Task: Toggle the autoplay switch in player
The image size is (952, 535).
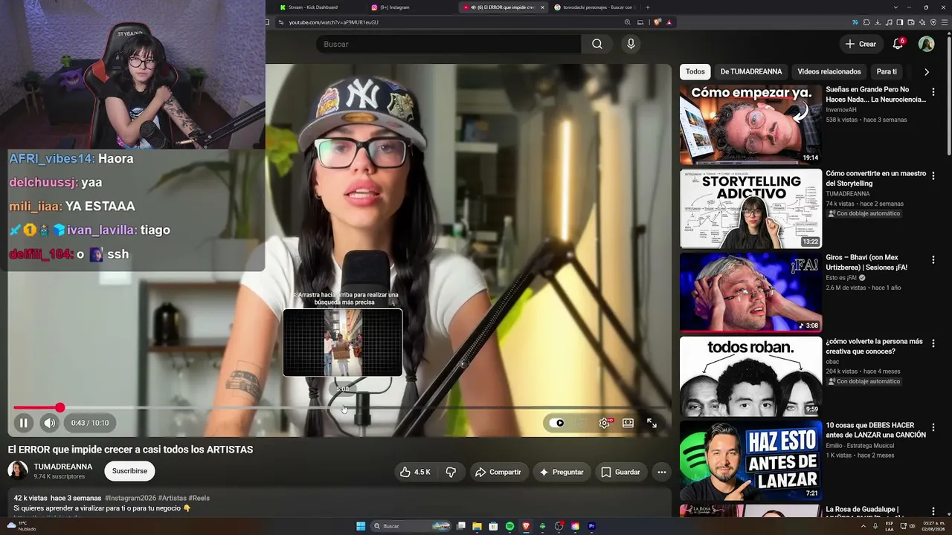Action: (556, 423)
